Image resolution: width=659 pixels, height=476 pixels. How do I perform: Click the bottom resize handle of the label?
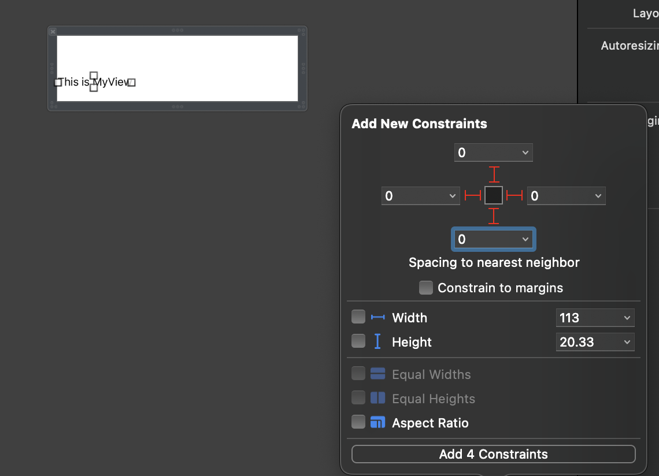click(x=94, y=88)
